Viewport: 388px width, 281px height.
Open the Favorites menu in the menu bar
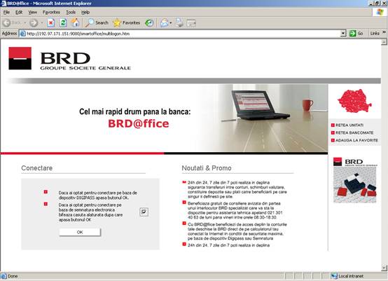tap(51, 12)
